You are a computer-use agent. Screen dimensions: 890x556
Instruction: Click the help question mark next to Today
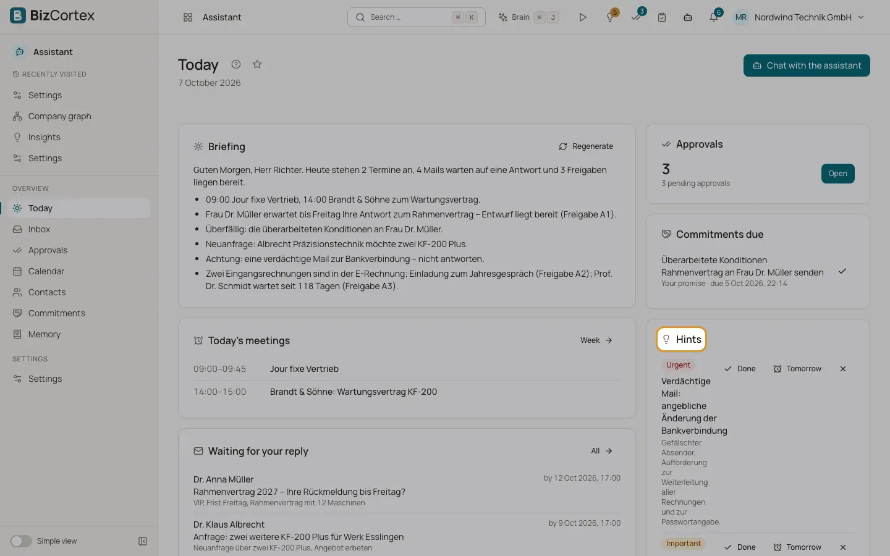pos(236,64)
